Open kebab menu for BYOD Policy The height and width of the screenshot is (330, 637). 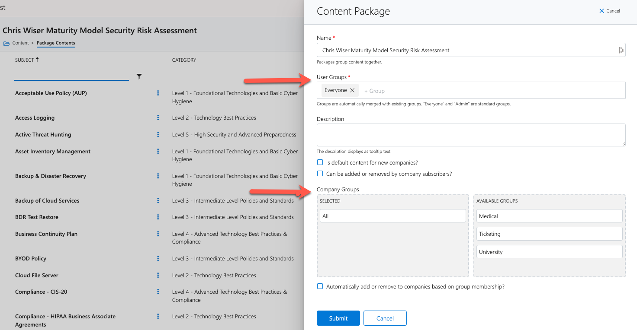point(158,258)
